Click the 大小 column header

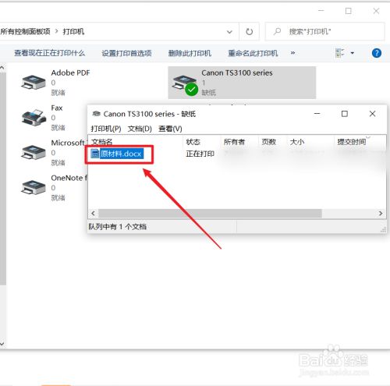point(310,142)
